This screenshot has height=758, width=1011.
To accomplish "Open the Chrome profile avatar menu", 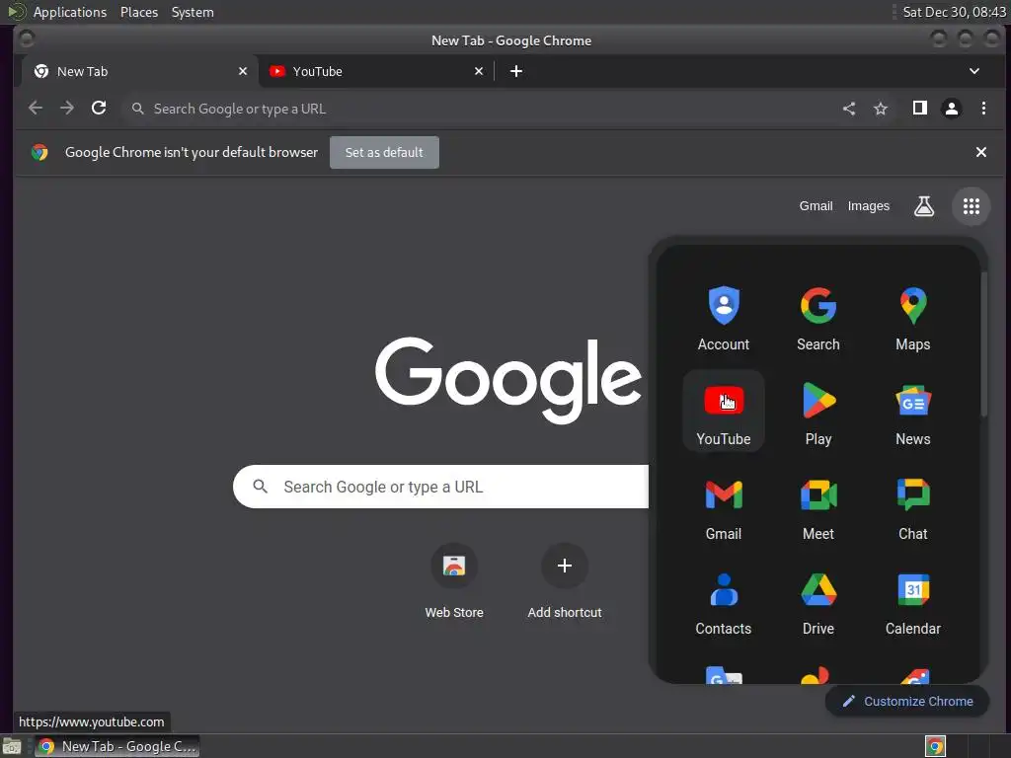I will coord(952,109).
